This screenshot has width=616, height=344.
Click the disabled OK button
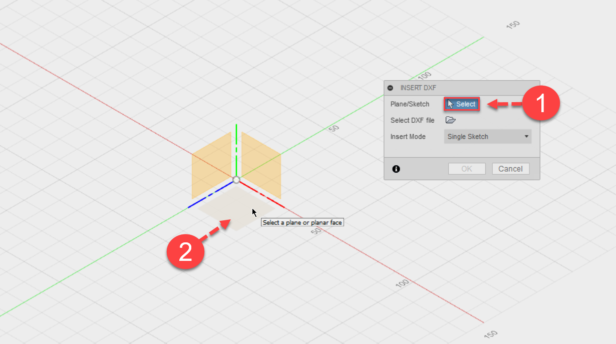tap(466, 168)
